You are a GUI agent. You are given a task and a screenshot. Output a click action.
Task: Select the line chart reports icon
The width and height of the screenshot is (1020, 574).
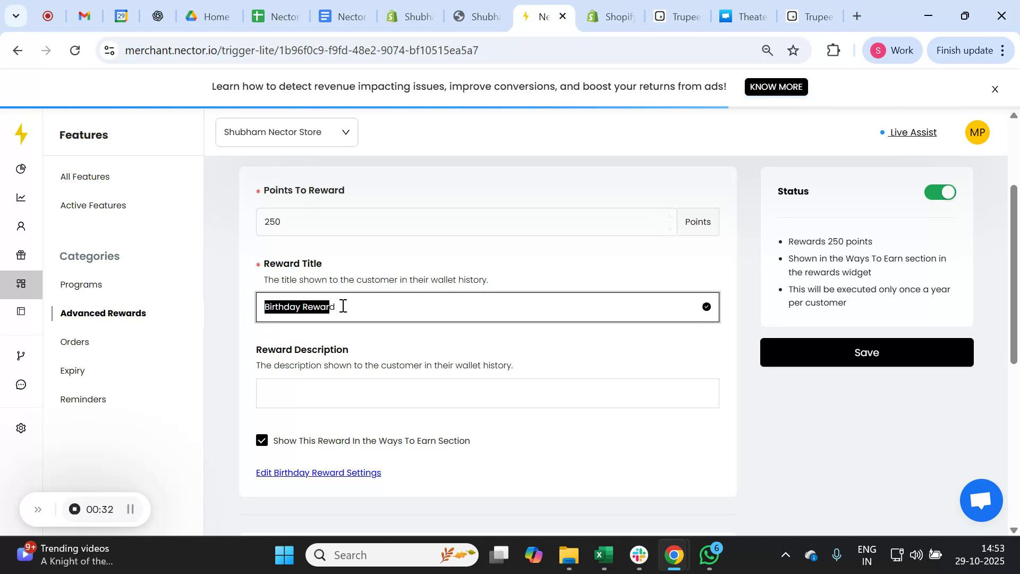tap(21, 197)
